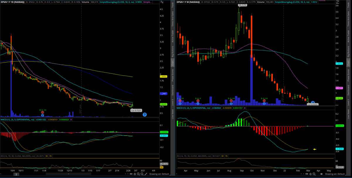The height and width of the screenshot is (178, 352).
Task: Select the zoom-out magnifier on daily chart toolbar
Action: coord(142,174)
